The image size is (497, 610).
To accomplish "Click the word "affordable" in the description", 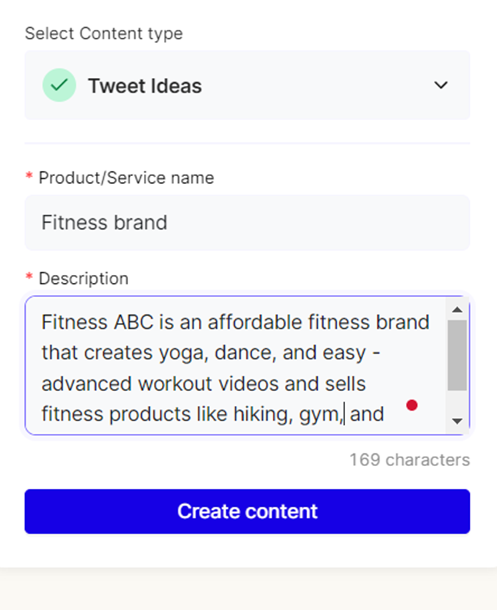I will click(254, 322).
